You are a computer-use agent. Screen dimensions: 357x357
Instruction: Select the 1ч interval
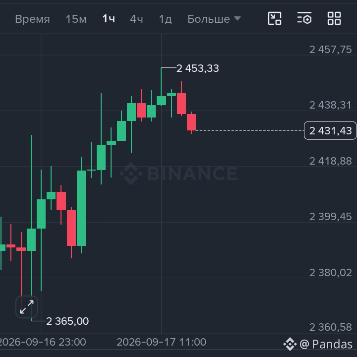(109, 19)
